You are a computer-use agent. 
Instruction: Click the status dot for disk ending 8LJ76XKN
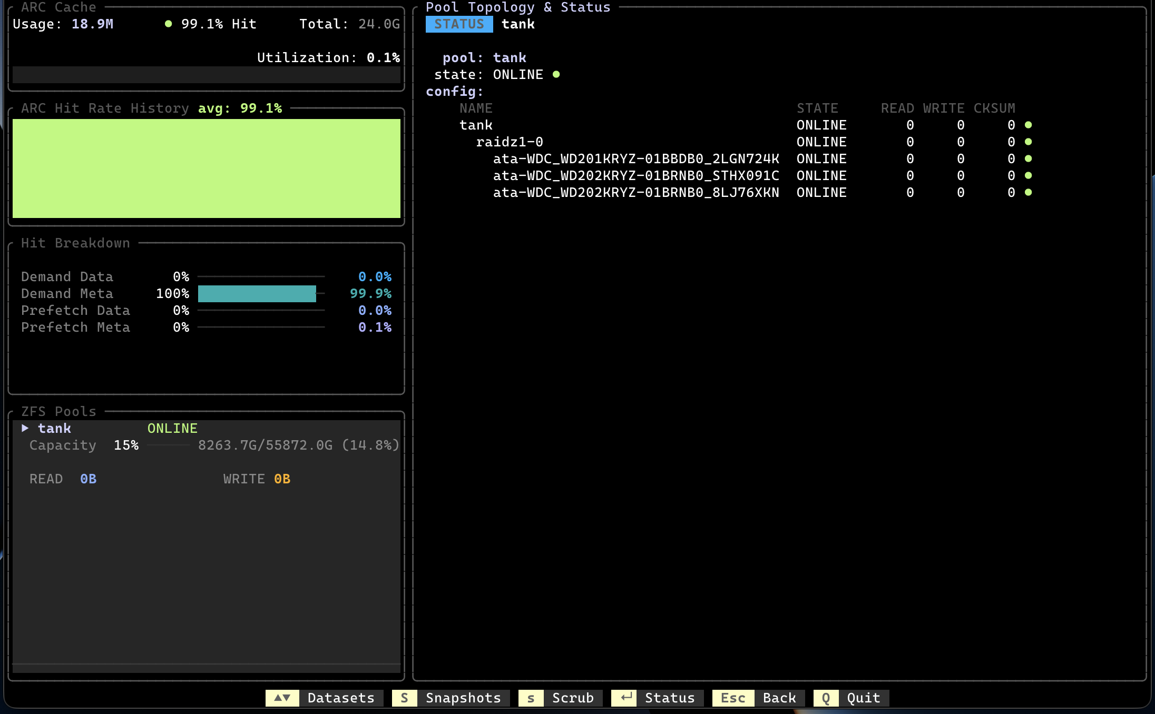[1028, 192]
